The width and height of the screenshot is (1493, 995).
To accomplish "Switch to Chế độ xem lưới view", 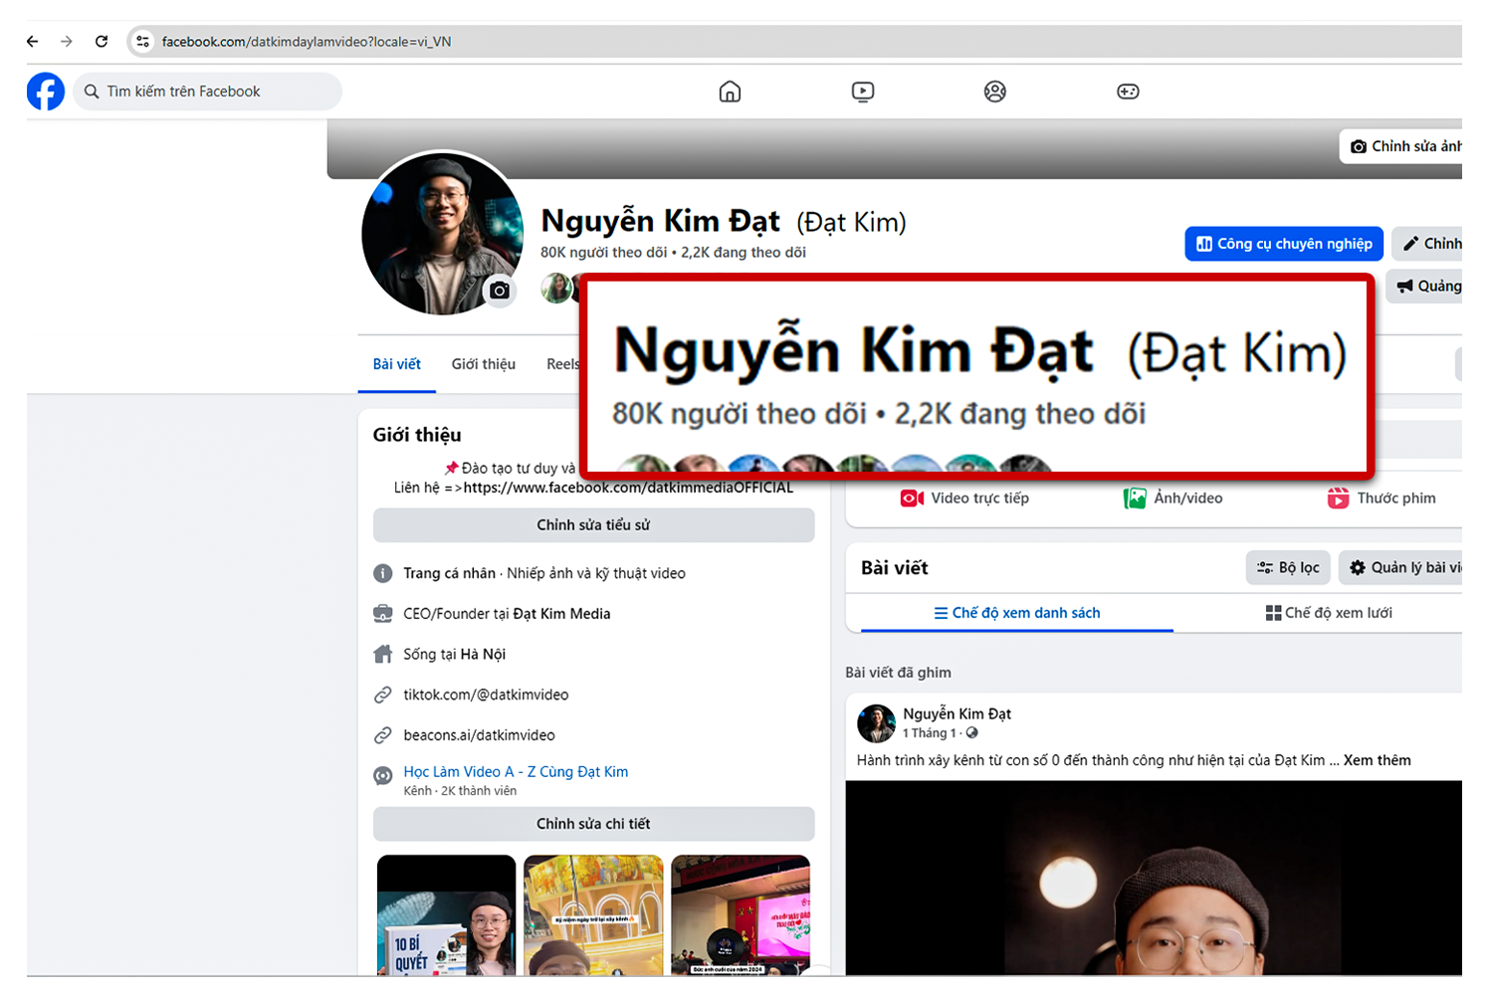I will pos(1328,613).
